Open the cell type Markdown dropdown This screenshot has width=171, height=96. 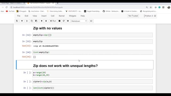point(79,21)
